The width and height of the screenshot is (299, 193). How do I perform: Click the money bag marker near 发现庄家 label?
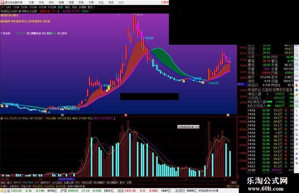203,82
